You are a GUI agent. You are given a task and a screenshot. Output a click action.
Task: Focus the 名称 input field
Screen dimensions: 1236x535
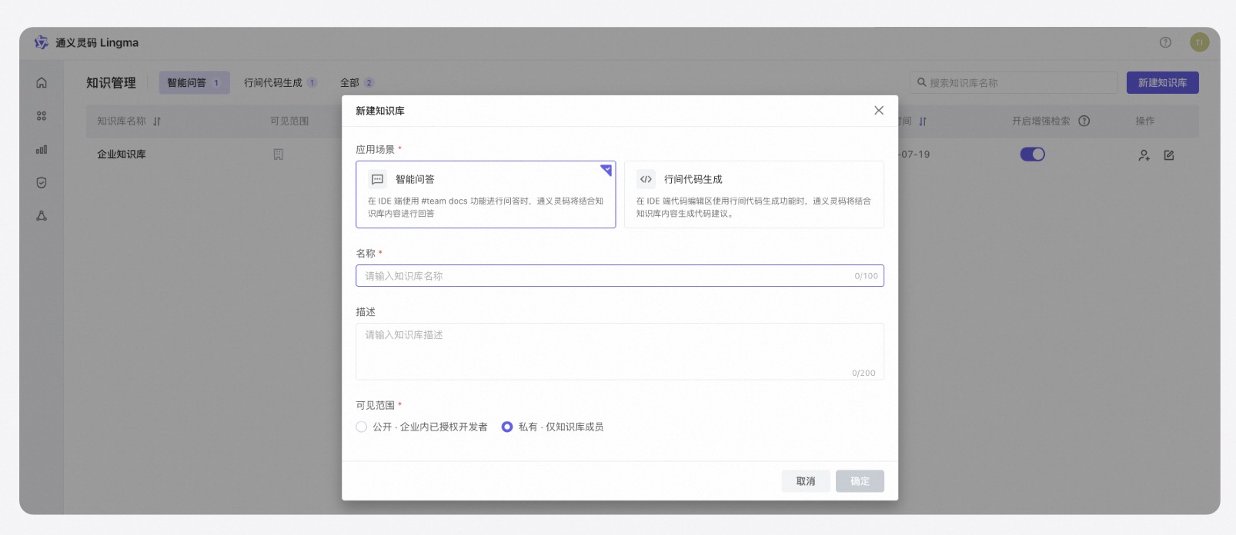tap(620, 276)
